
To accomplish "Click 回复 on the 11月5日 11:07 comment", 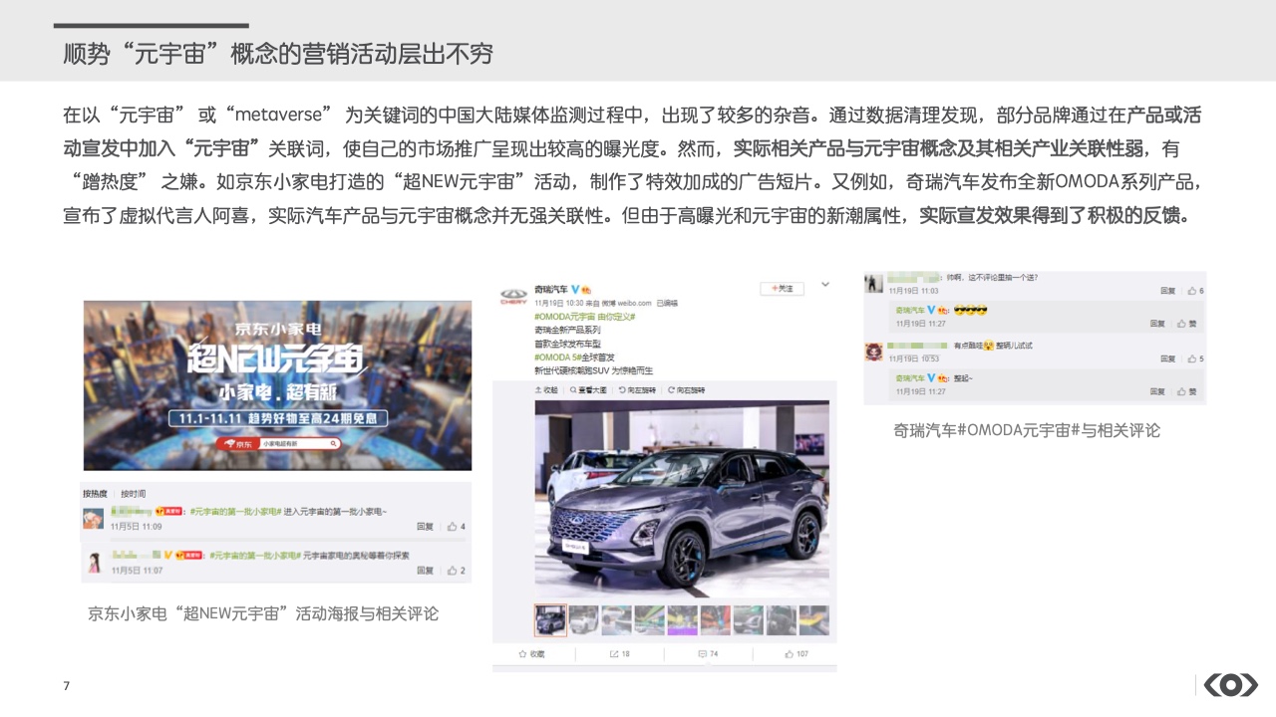I will coord(425,571).
